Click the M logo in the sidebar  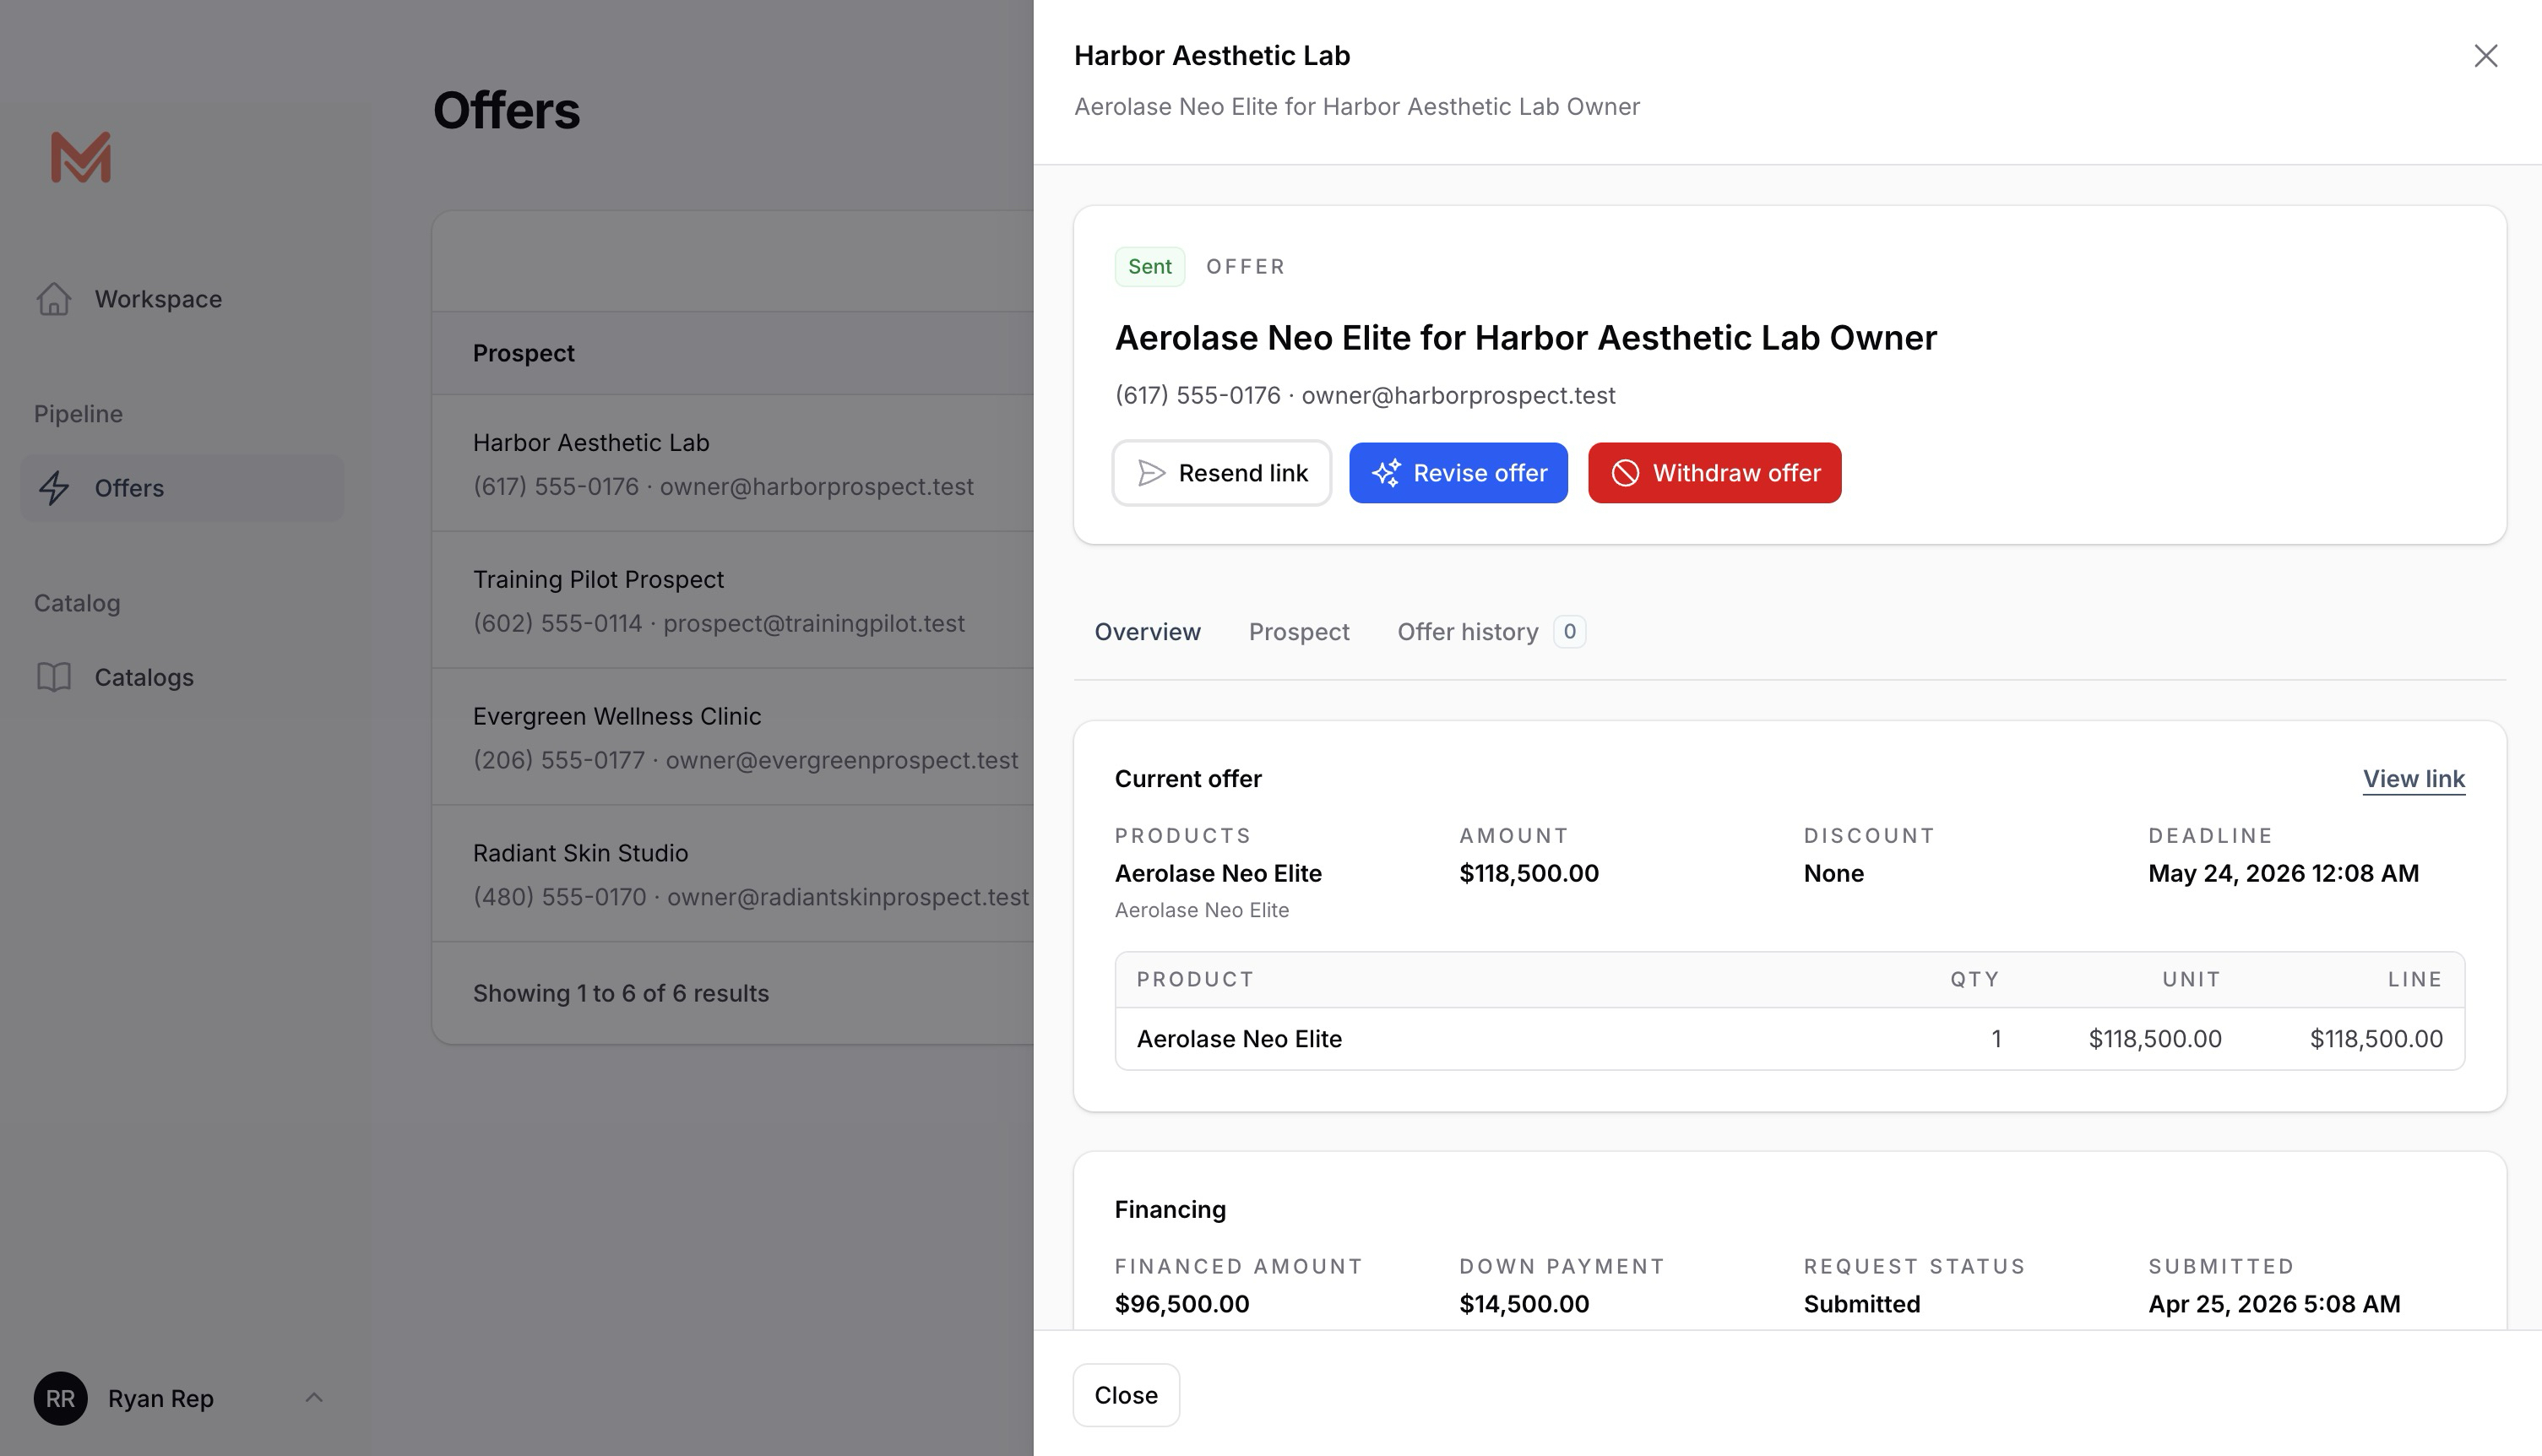(x=81, y=157)
